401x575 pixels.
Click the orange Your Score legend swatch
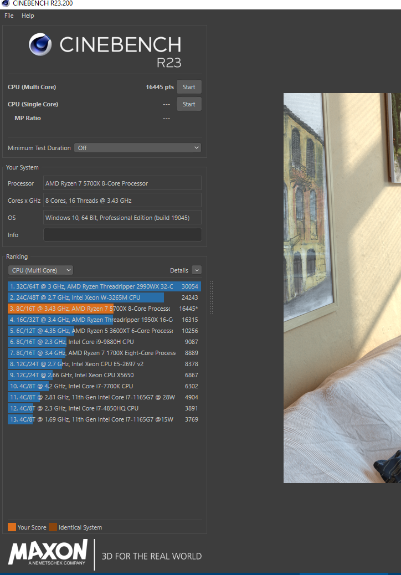coord(12,527)
